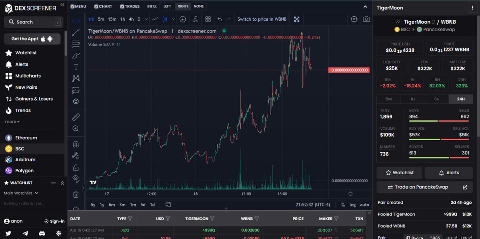Filter the USD column in trades

[168, 219]
